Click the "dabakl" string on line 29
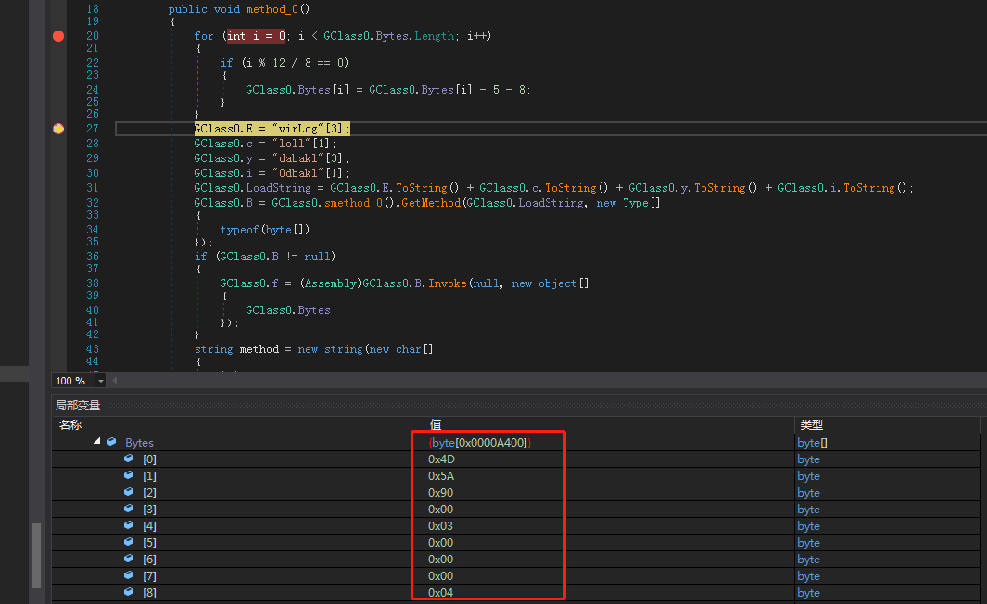The width and height of the screenshot is (987, 604). click(297, 157)
